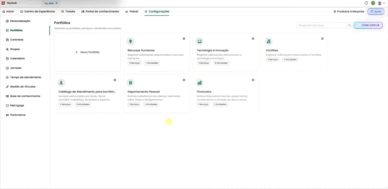The image size is (388, 189).
Task: Click Recursos humanos portfolio title
Action: (x=141, y=50)
